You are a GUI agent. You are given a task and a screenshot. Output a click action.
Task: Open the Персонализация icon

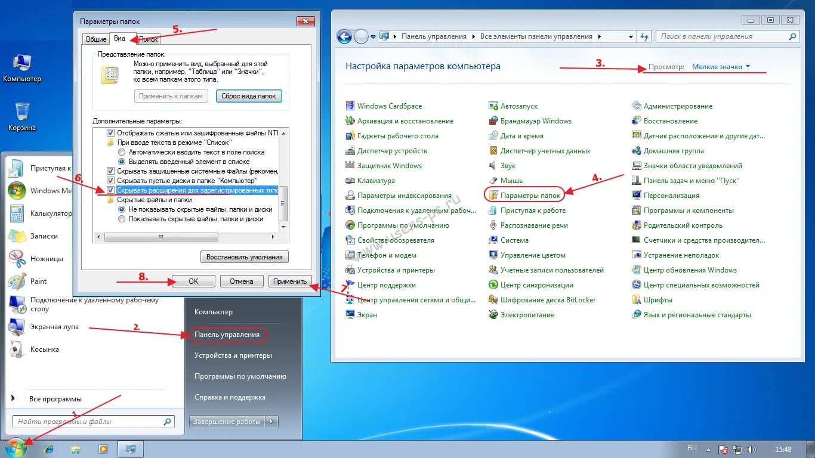tap(637, 196)
